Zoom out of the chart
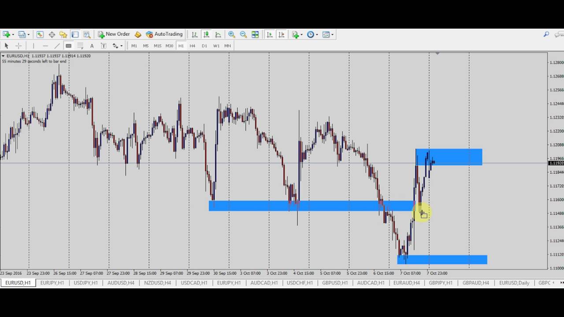The height and width of the screenshot is (317, 564). (243, 34)
